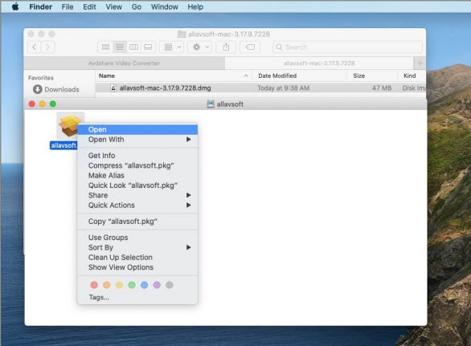Viewport: 471px width, 346px height.
Task: Click the Search field
Action: click(347, 47)
